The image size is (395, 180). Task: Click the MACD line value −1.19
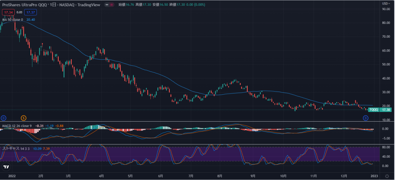tap(49, 125)
